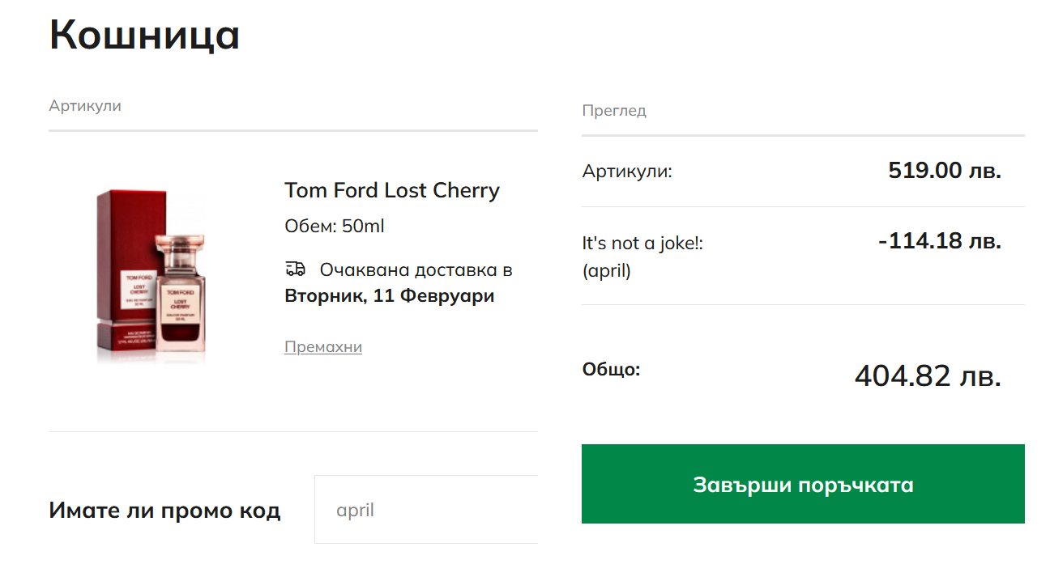Focus the promo code field containing april
1050x564 pixels.
(426, 511)
